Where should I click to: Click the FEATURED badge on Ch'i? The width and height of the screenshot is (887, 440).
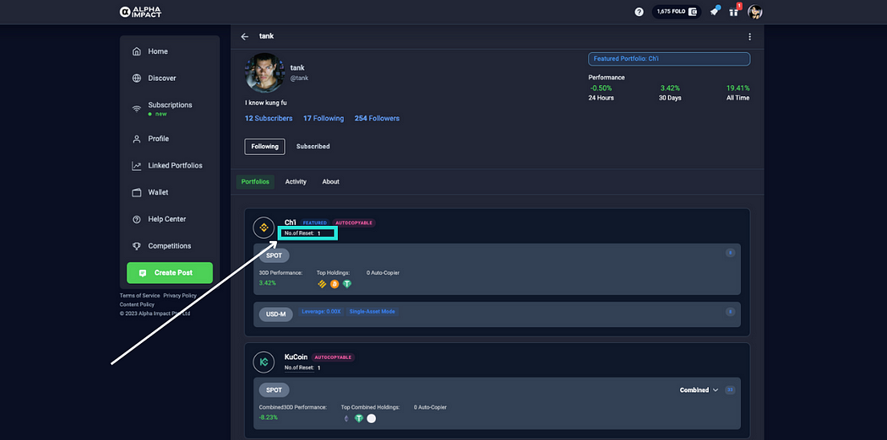tap(315, 223)
